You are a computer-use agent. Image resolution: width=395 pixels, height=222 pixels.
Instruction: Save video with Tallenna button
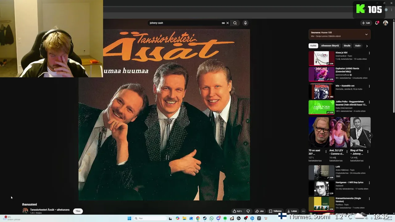275,211
